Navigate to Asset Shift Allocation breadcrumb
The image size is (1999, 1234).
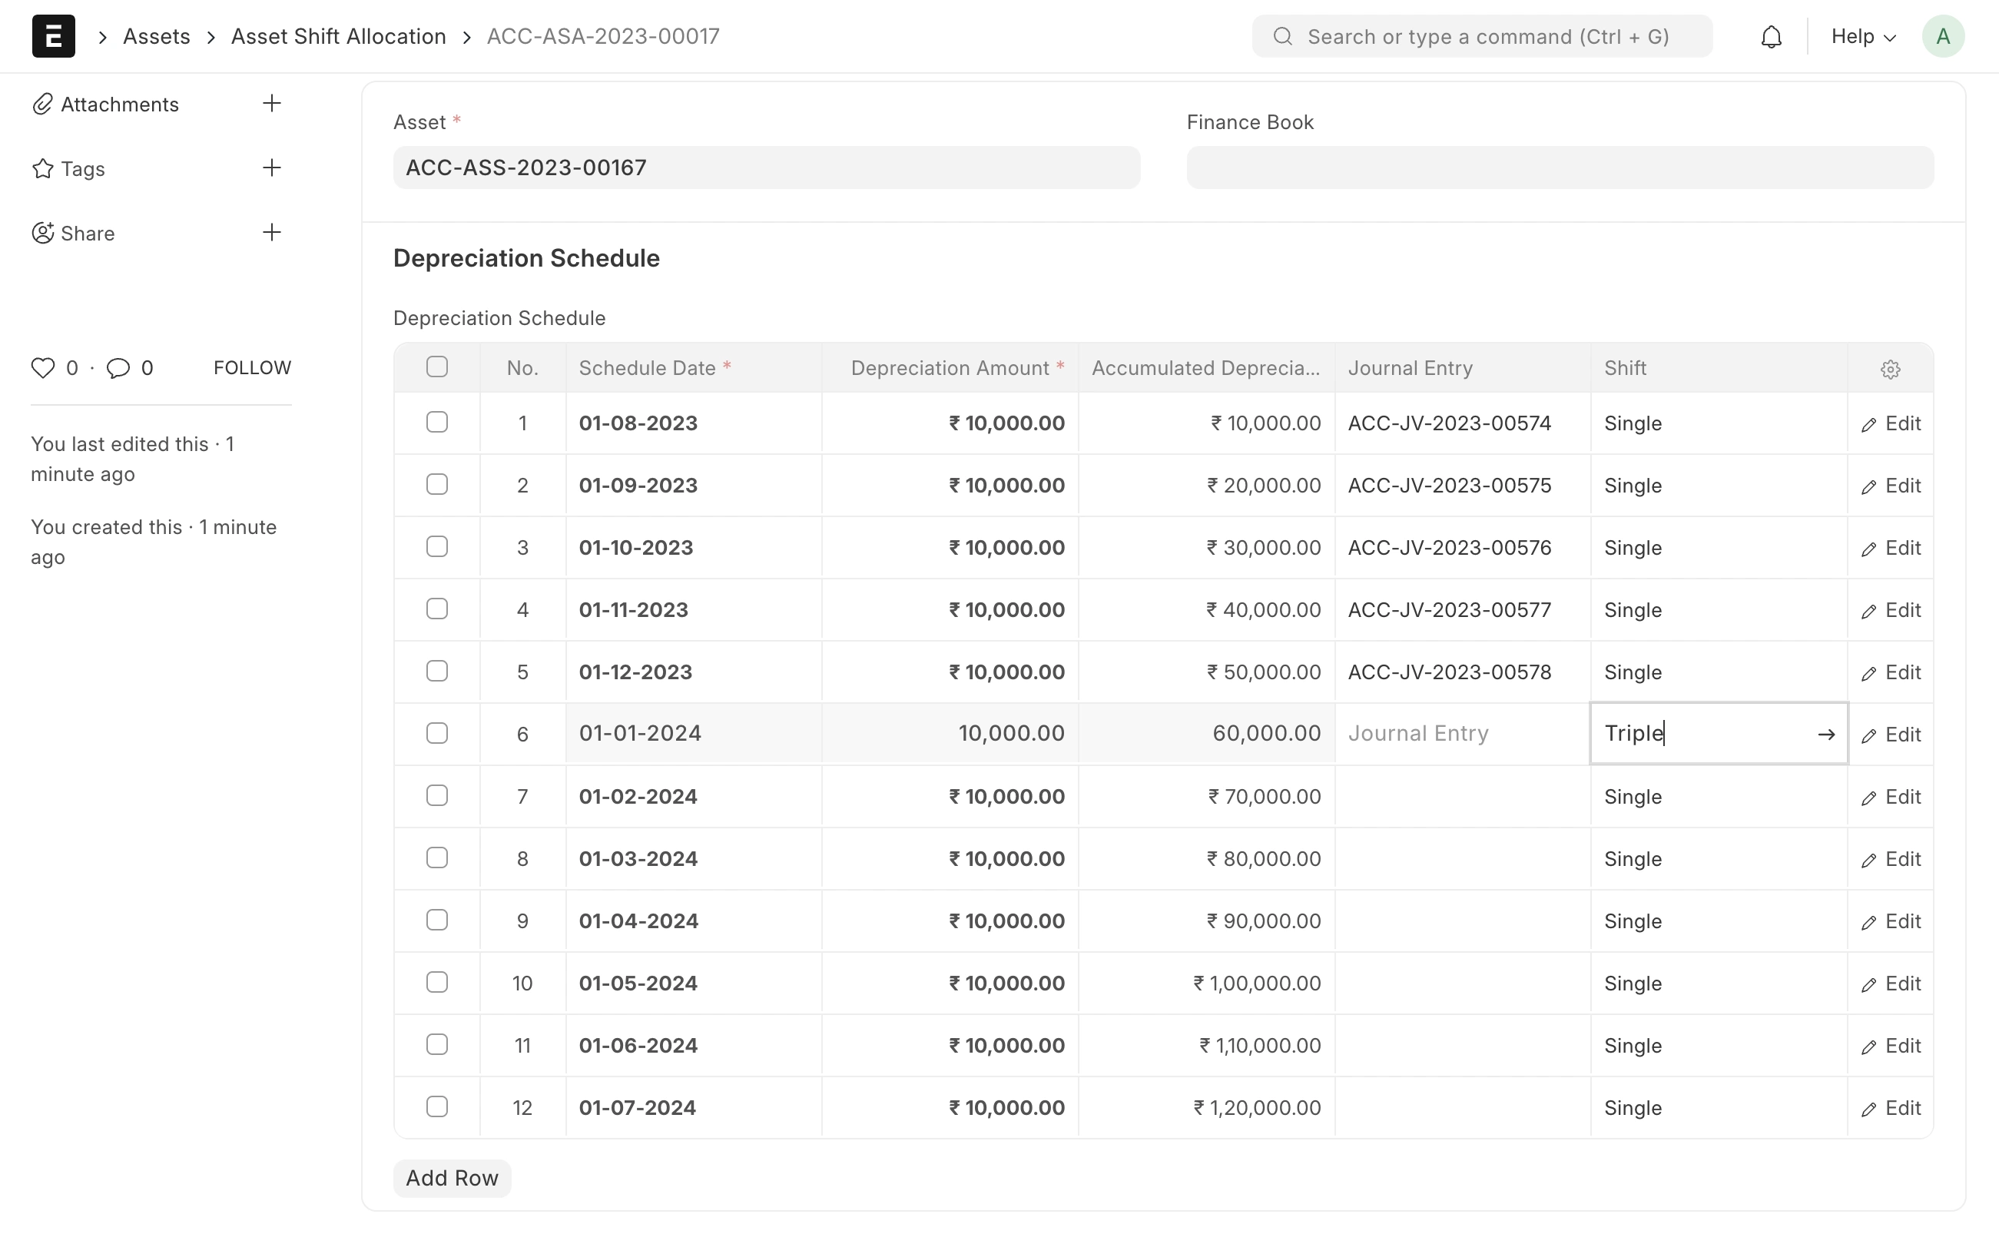[338, 37]
